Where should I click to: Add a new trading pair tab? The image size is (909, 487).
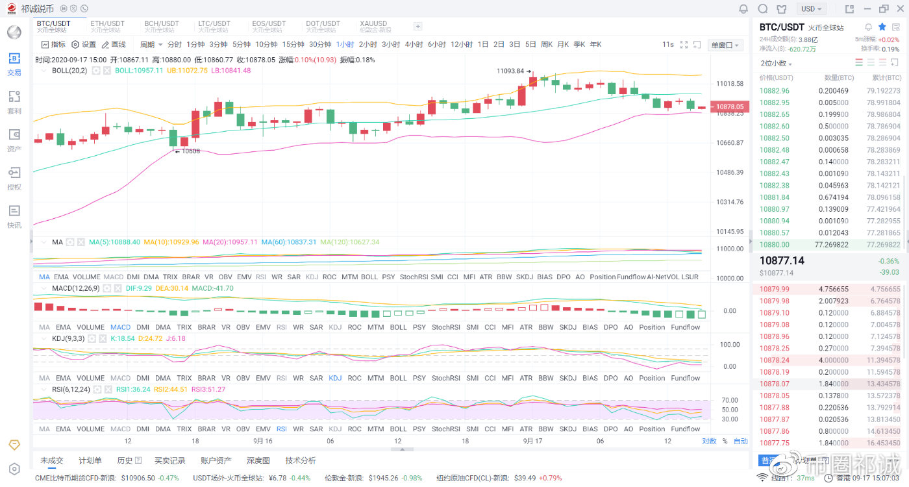[418, 27]
